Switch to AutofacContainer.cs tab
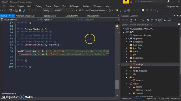The image size is (181, 101). [25, 16]
